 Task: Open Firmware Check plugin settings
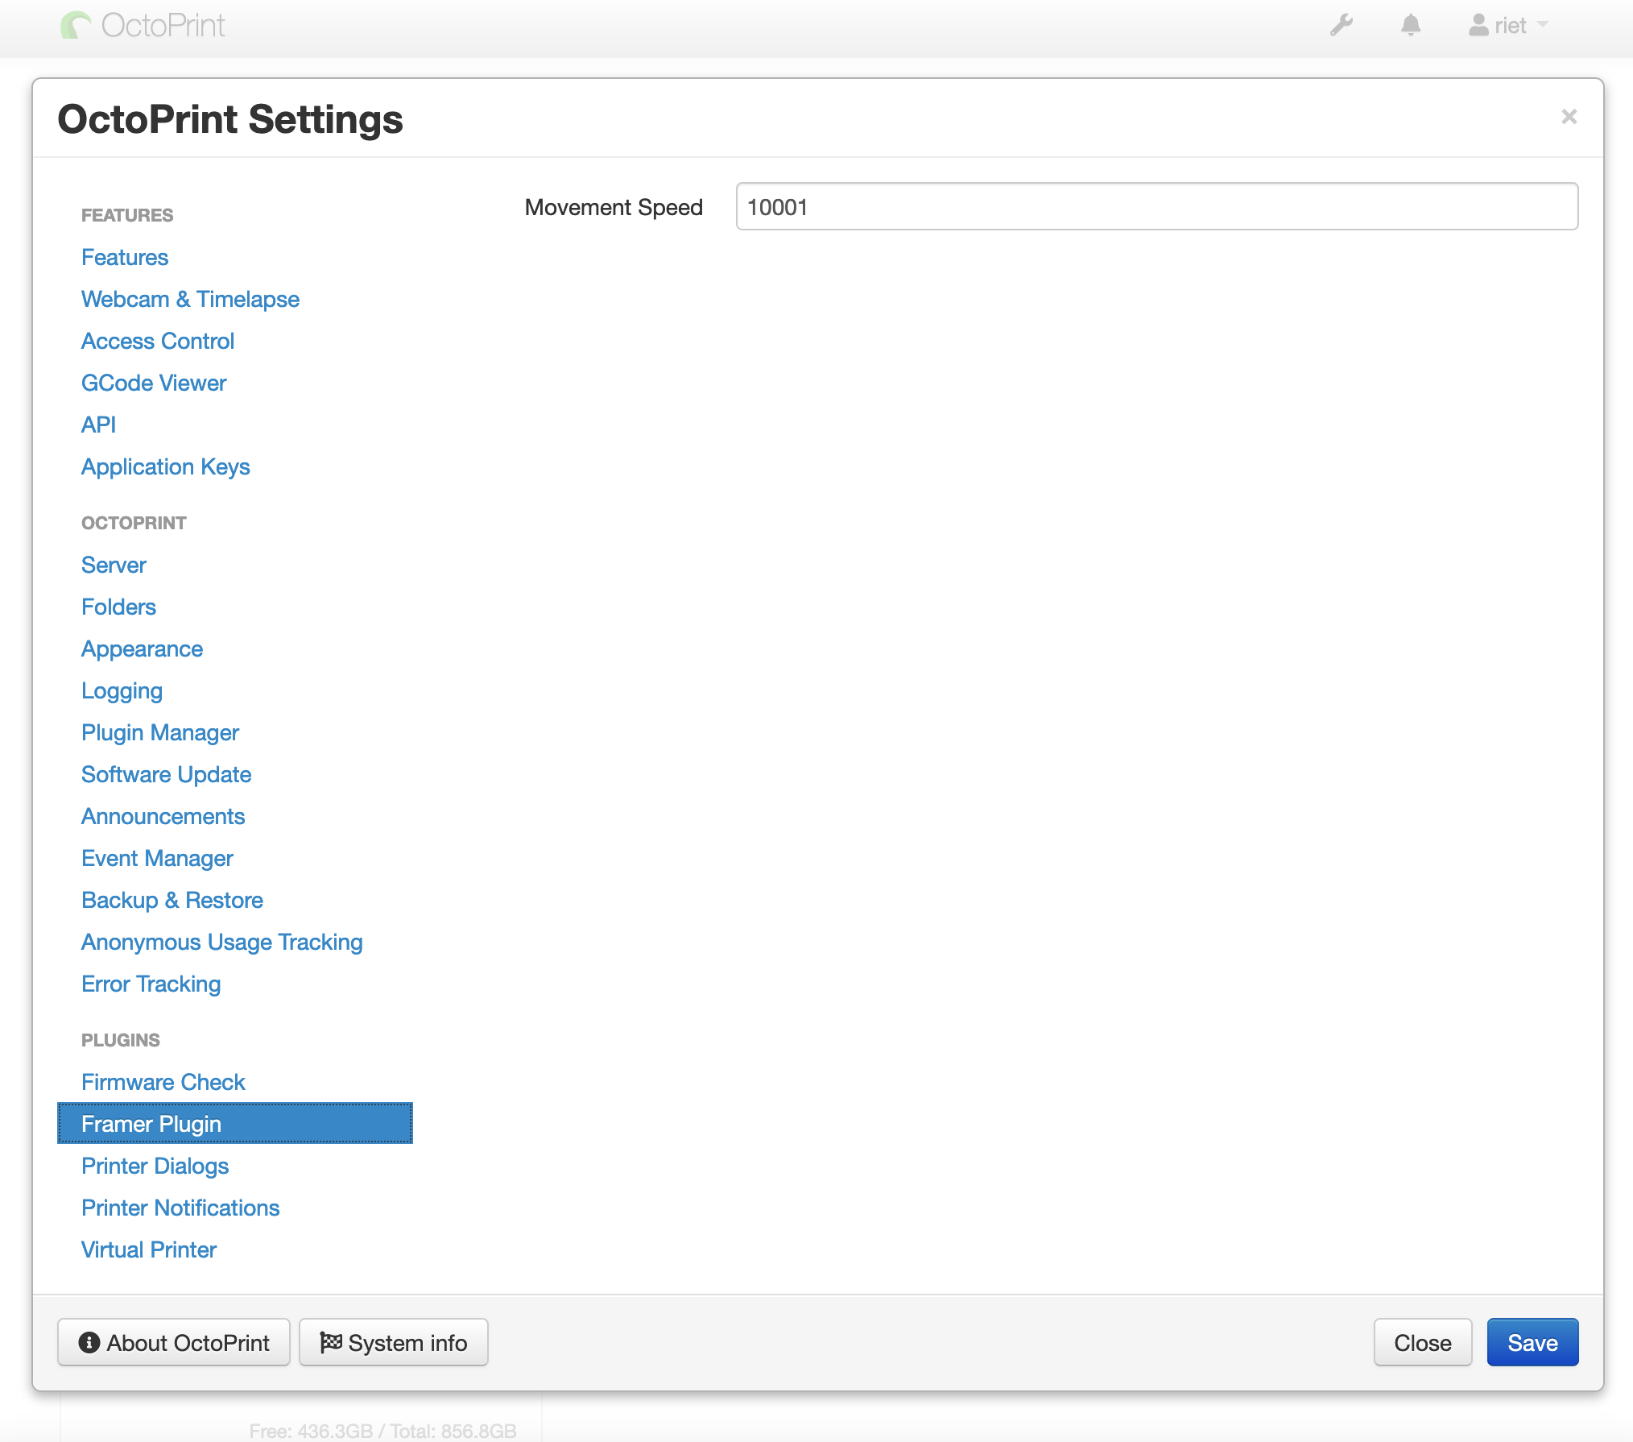point(163,1082)
